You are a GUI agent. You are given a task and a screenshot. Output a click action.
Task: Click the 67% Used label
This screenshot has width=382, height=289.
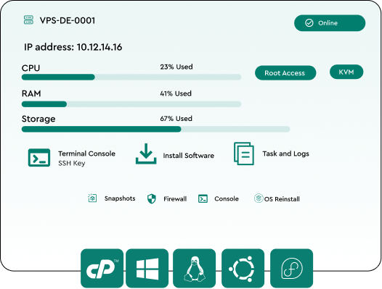(x=176, y=119)
